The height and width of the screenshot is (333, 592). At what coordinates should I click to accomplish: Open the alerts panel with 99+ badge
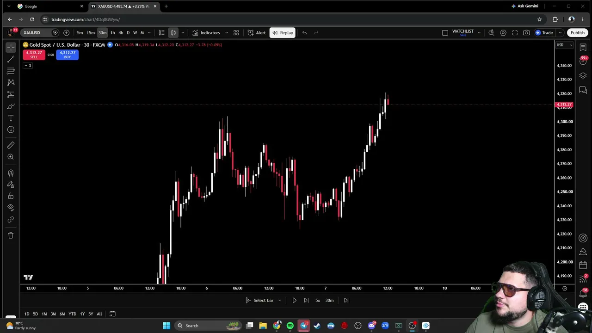pos(583,61)
